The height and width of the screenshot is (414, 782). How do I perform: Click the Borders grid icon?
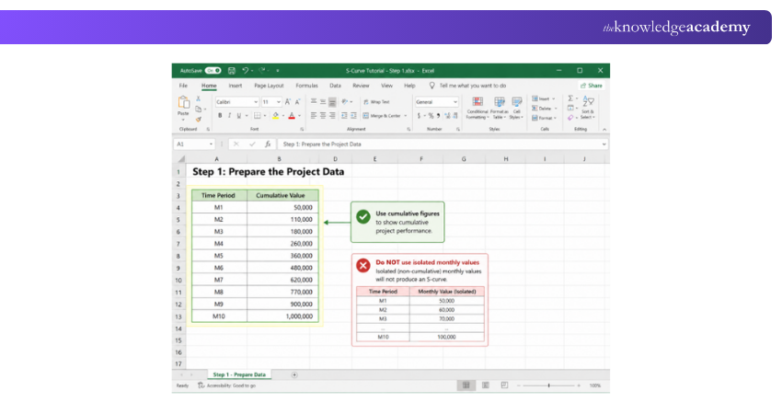pyautogui.click(x=258, y=115)
